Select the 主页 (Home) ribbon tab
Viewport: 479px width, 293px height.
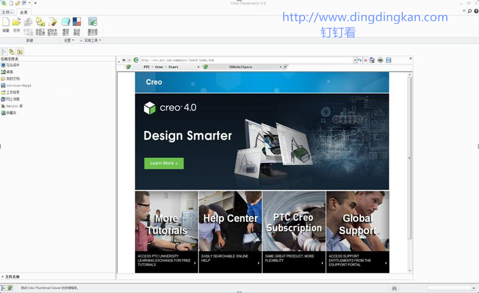(24, 12)
